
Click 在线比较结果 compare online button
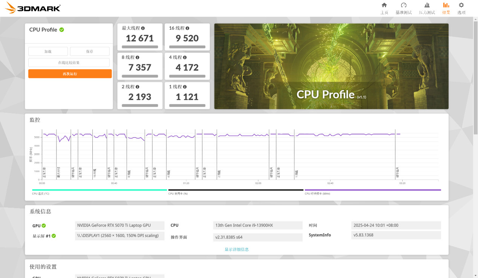tap(69, 63)
